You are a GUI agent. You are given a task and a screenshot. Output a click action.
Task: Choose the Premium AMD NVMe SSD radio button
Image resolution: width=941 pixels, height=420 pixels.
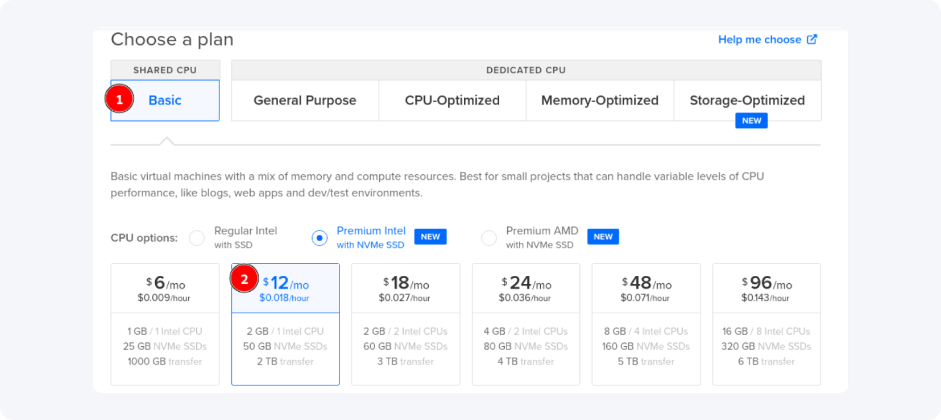point(488,238)
